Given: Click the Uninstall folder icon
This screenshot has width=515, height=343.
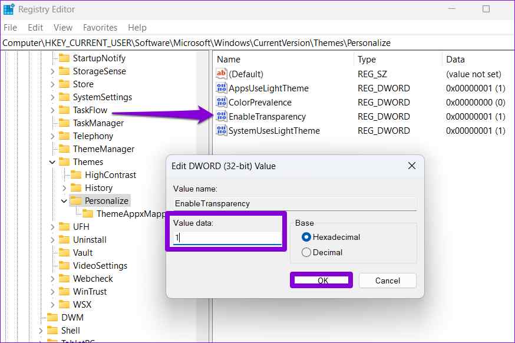Looking at the screenshot, I should click(x=64, y=239).
